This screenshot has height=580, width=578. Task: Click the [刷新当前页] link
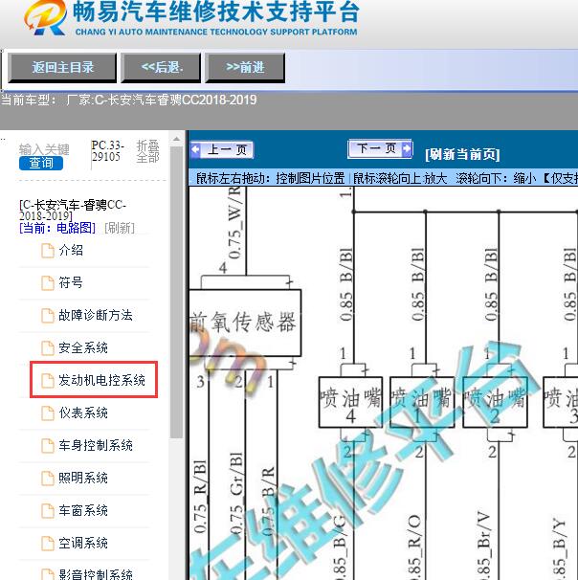[x=462, y=154]
